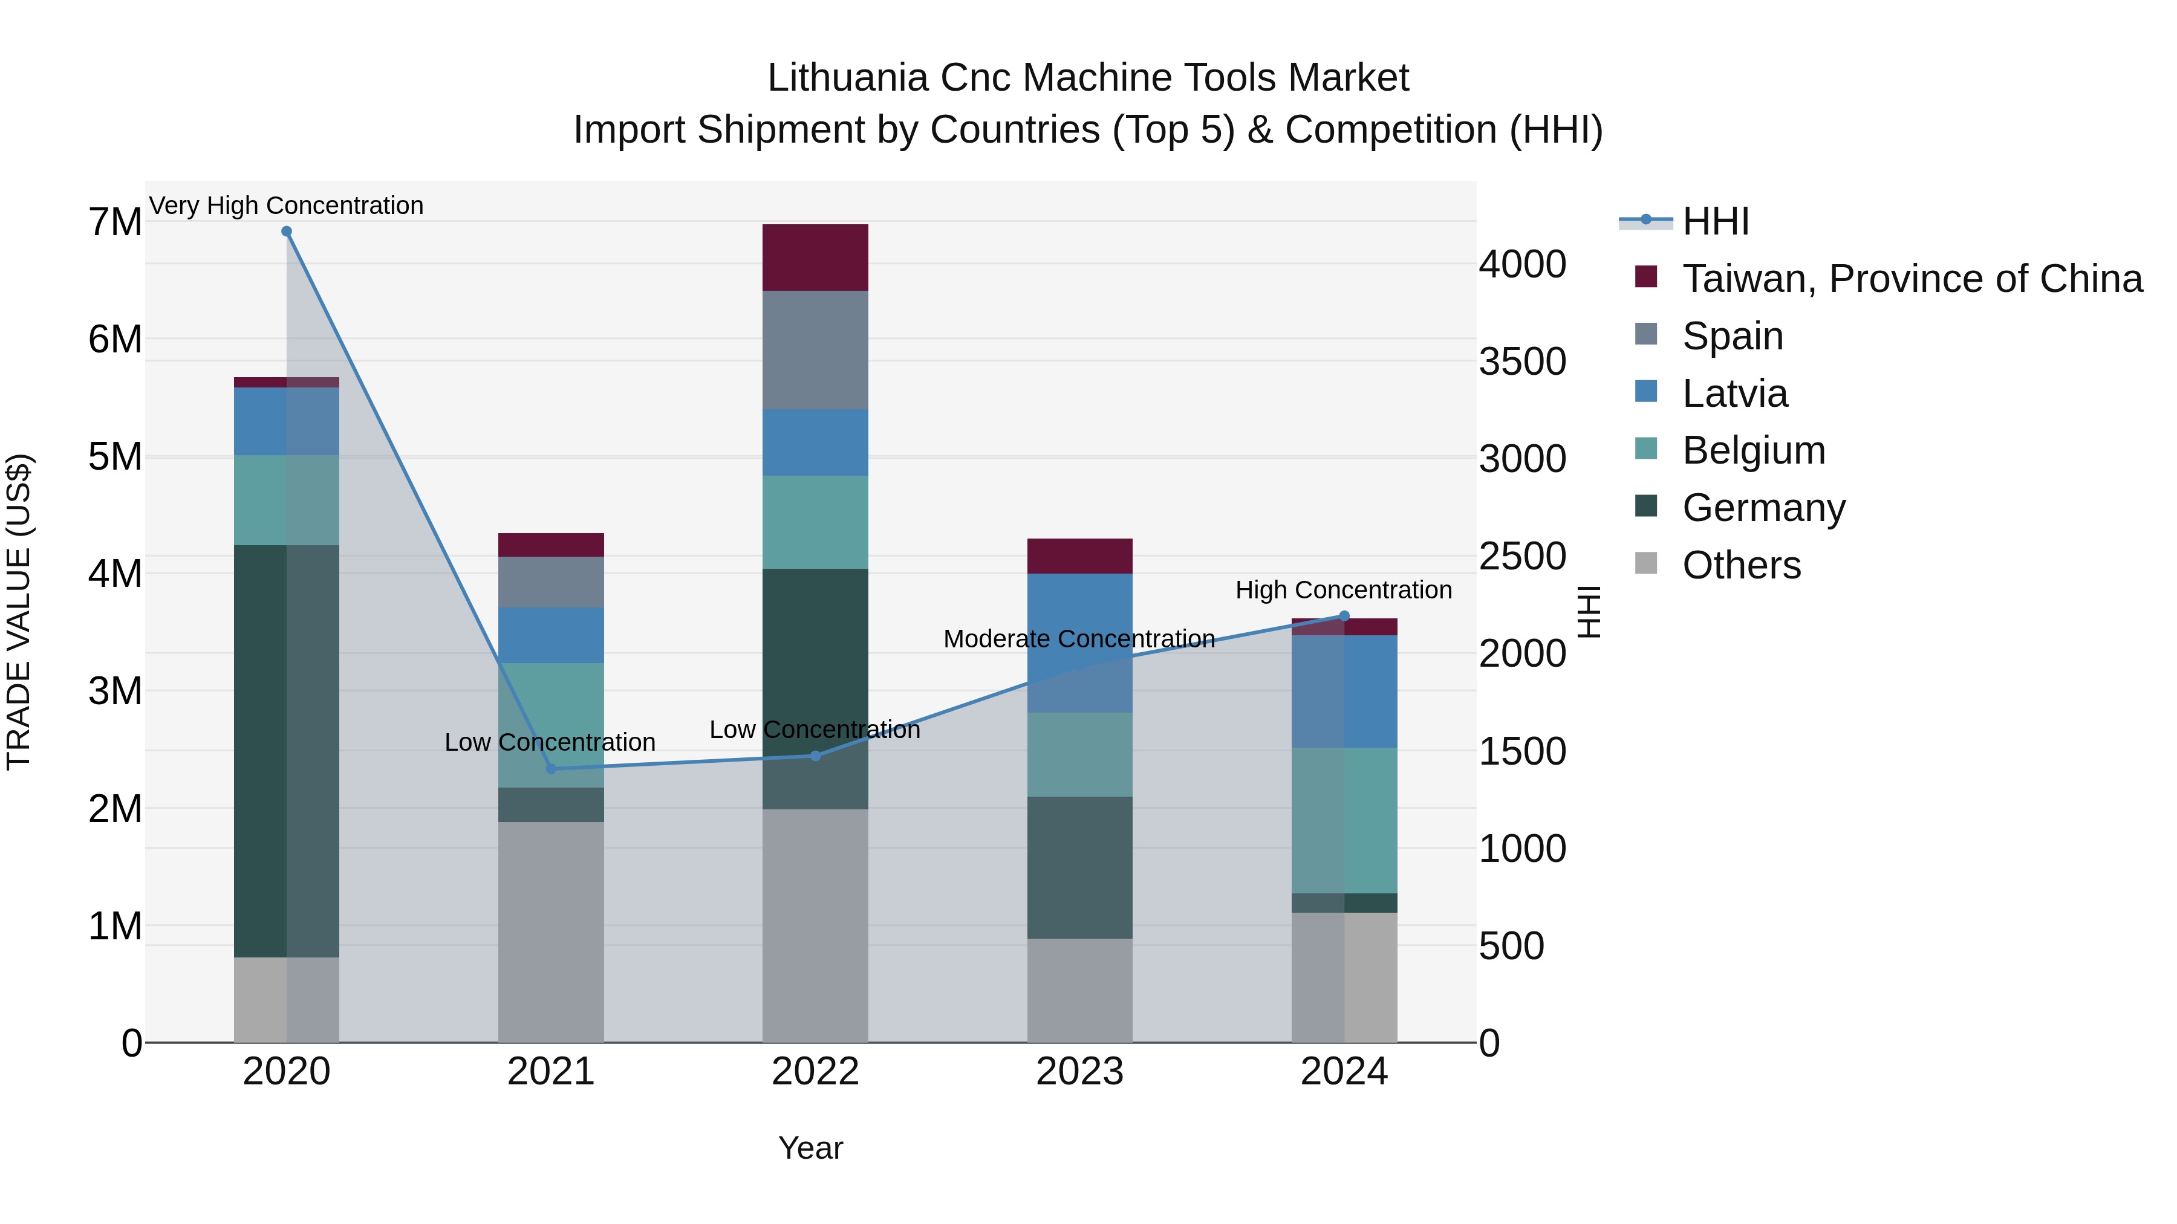Select the 2024 HHI data point
2177x1224 pixels.
pos(1344,616)
